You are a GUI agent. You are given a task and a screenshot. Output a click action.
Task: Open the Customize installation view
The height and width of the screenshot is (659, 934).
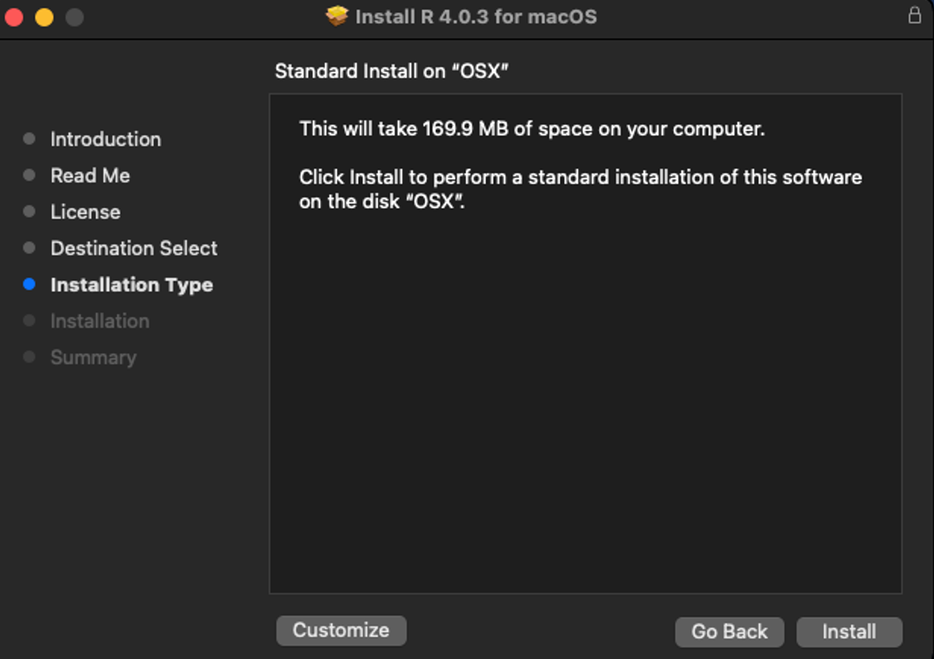pyautogui.click(x=341, y=630)
